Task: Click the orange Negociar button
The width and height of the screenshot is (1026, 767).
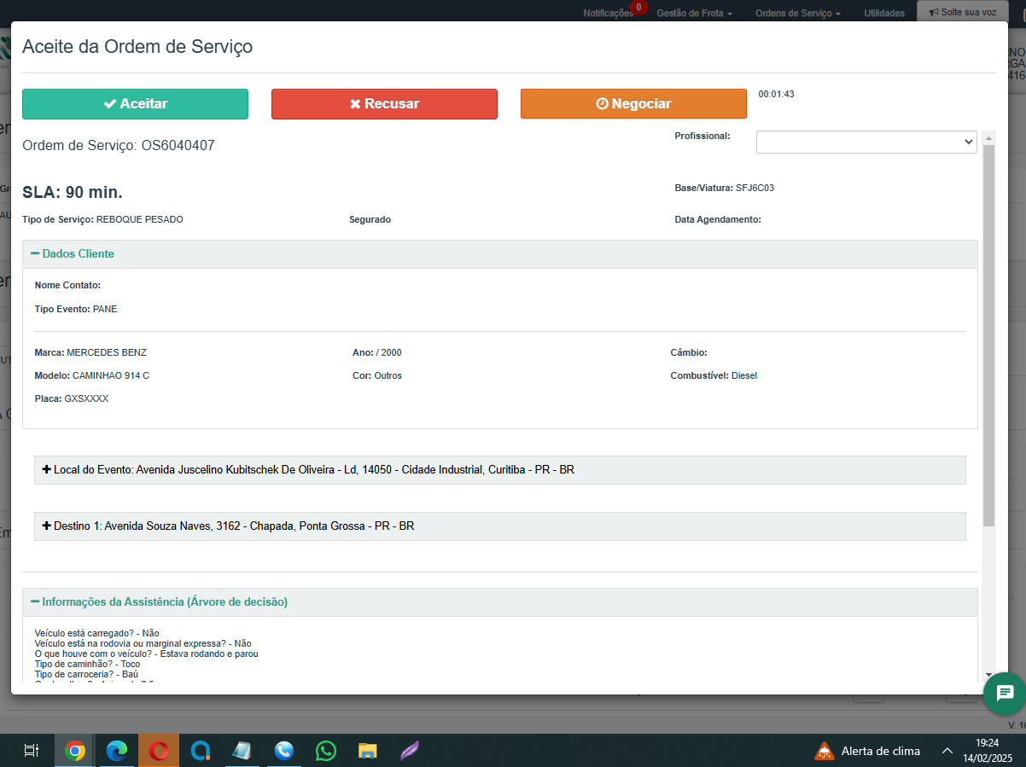Action: click(633, 104)
